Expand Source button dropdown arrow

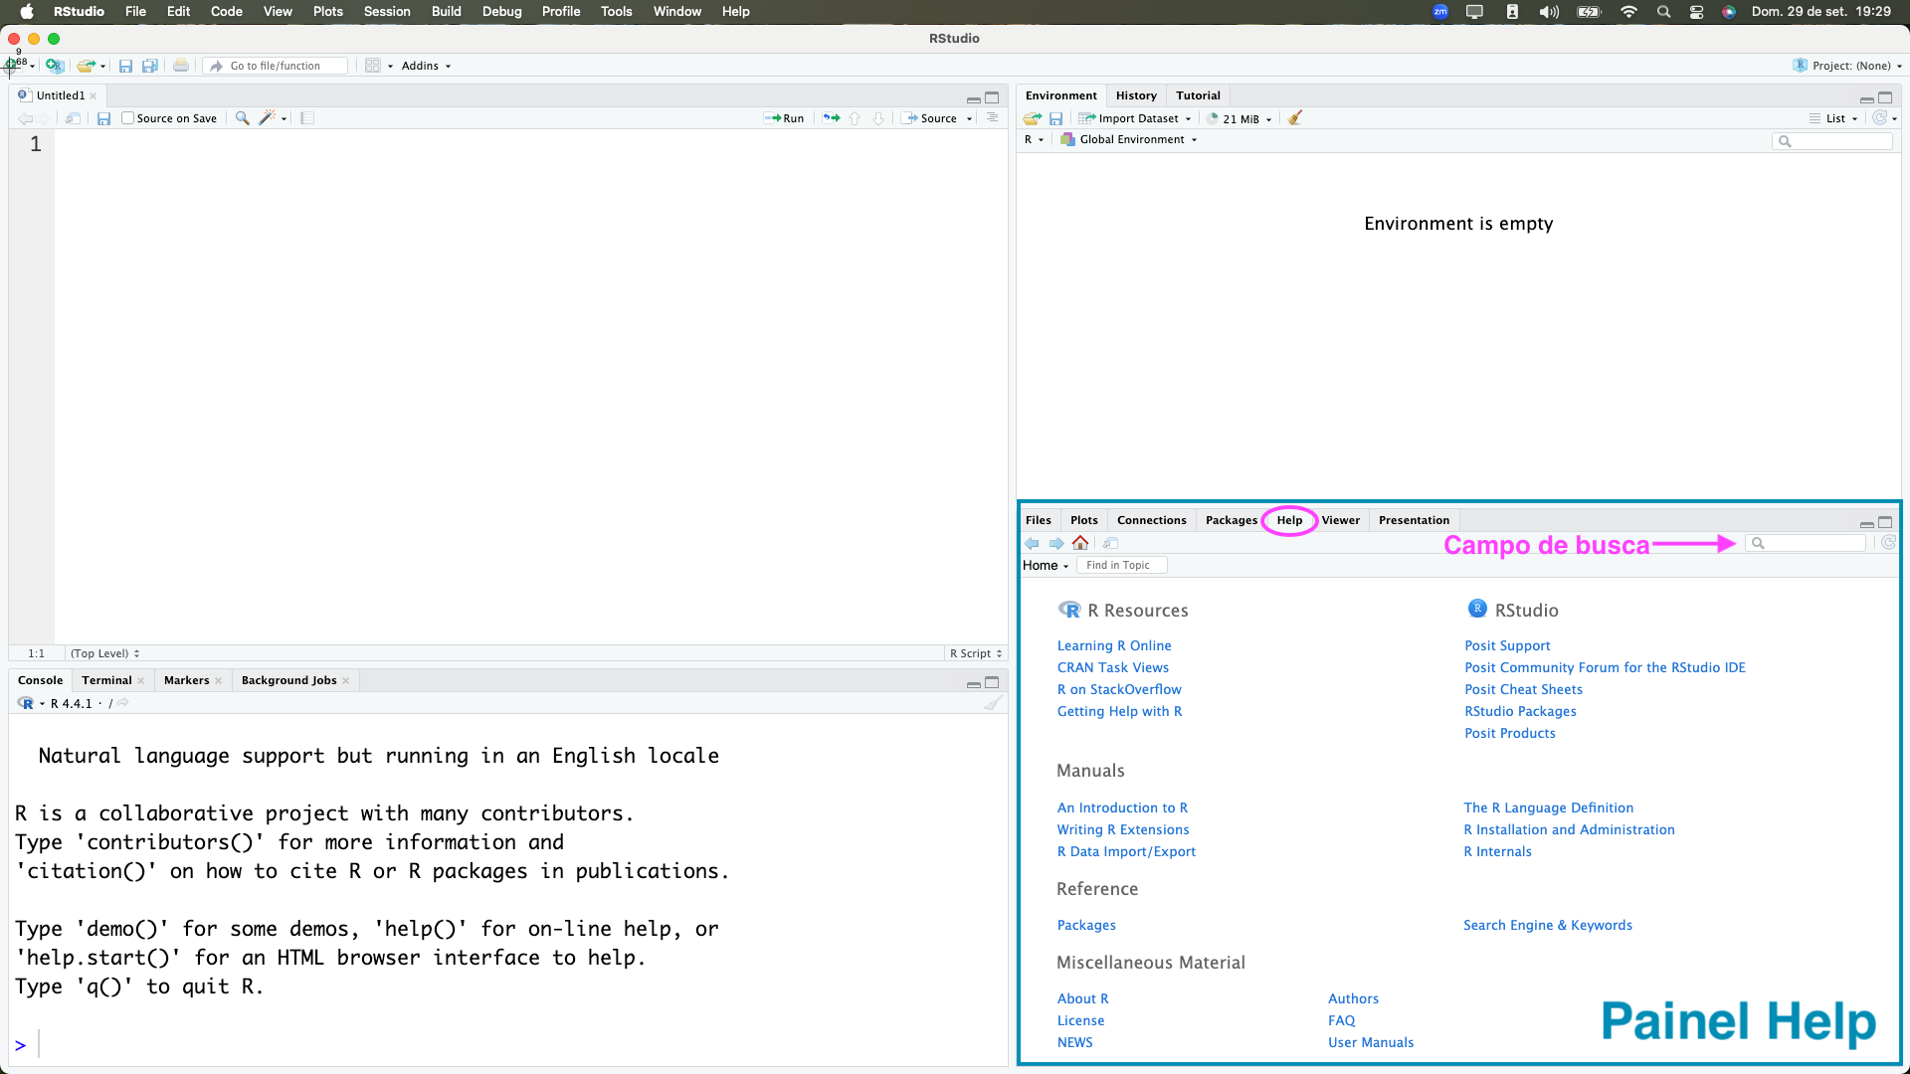(x=969, y=118)
